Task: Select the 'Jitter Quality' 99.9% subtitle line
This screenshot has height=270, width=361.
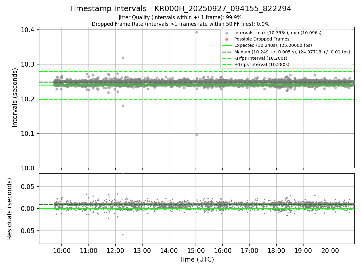Action: coord(180,17)
